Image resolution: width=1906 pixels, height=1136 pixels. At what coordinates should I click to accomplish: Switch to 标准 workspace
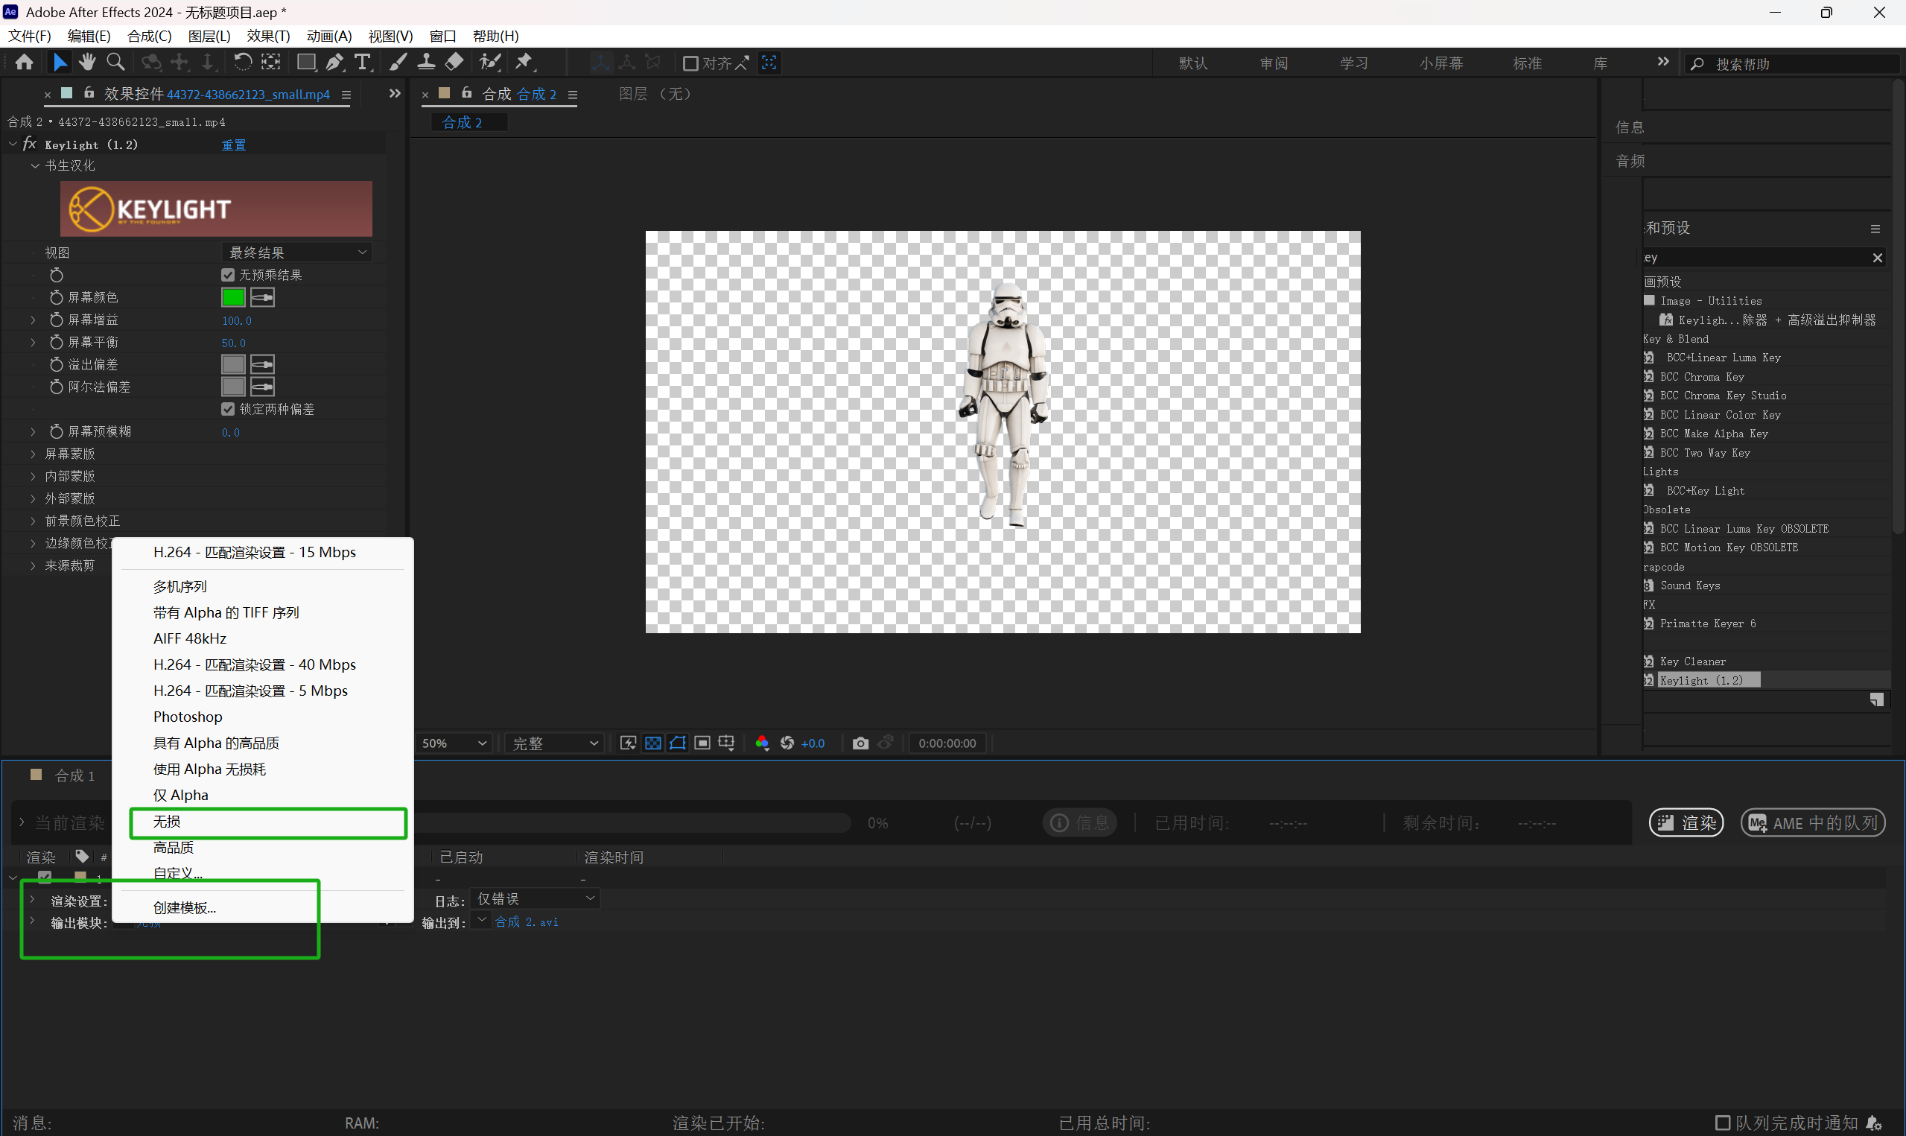click(x=1526, y=63)
